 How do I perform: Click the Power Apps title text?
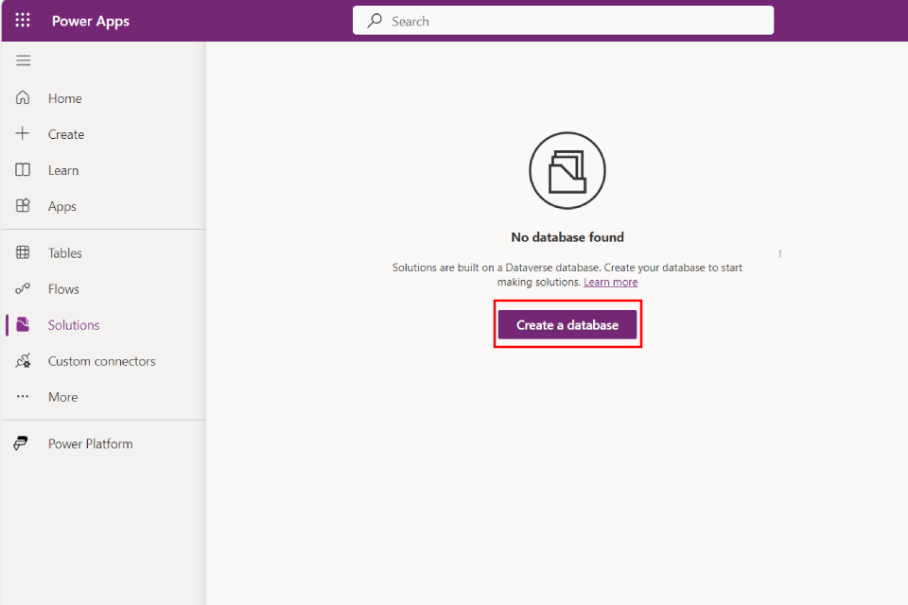tap(91, 21)
